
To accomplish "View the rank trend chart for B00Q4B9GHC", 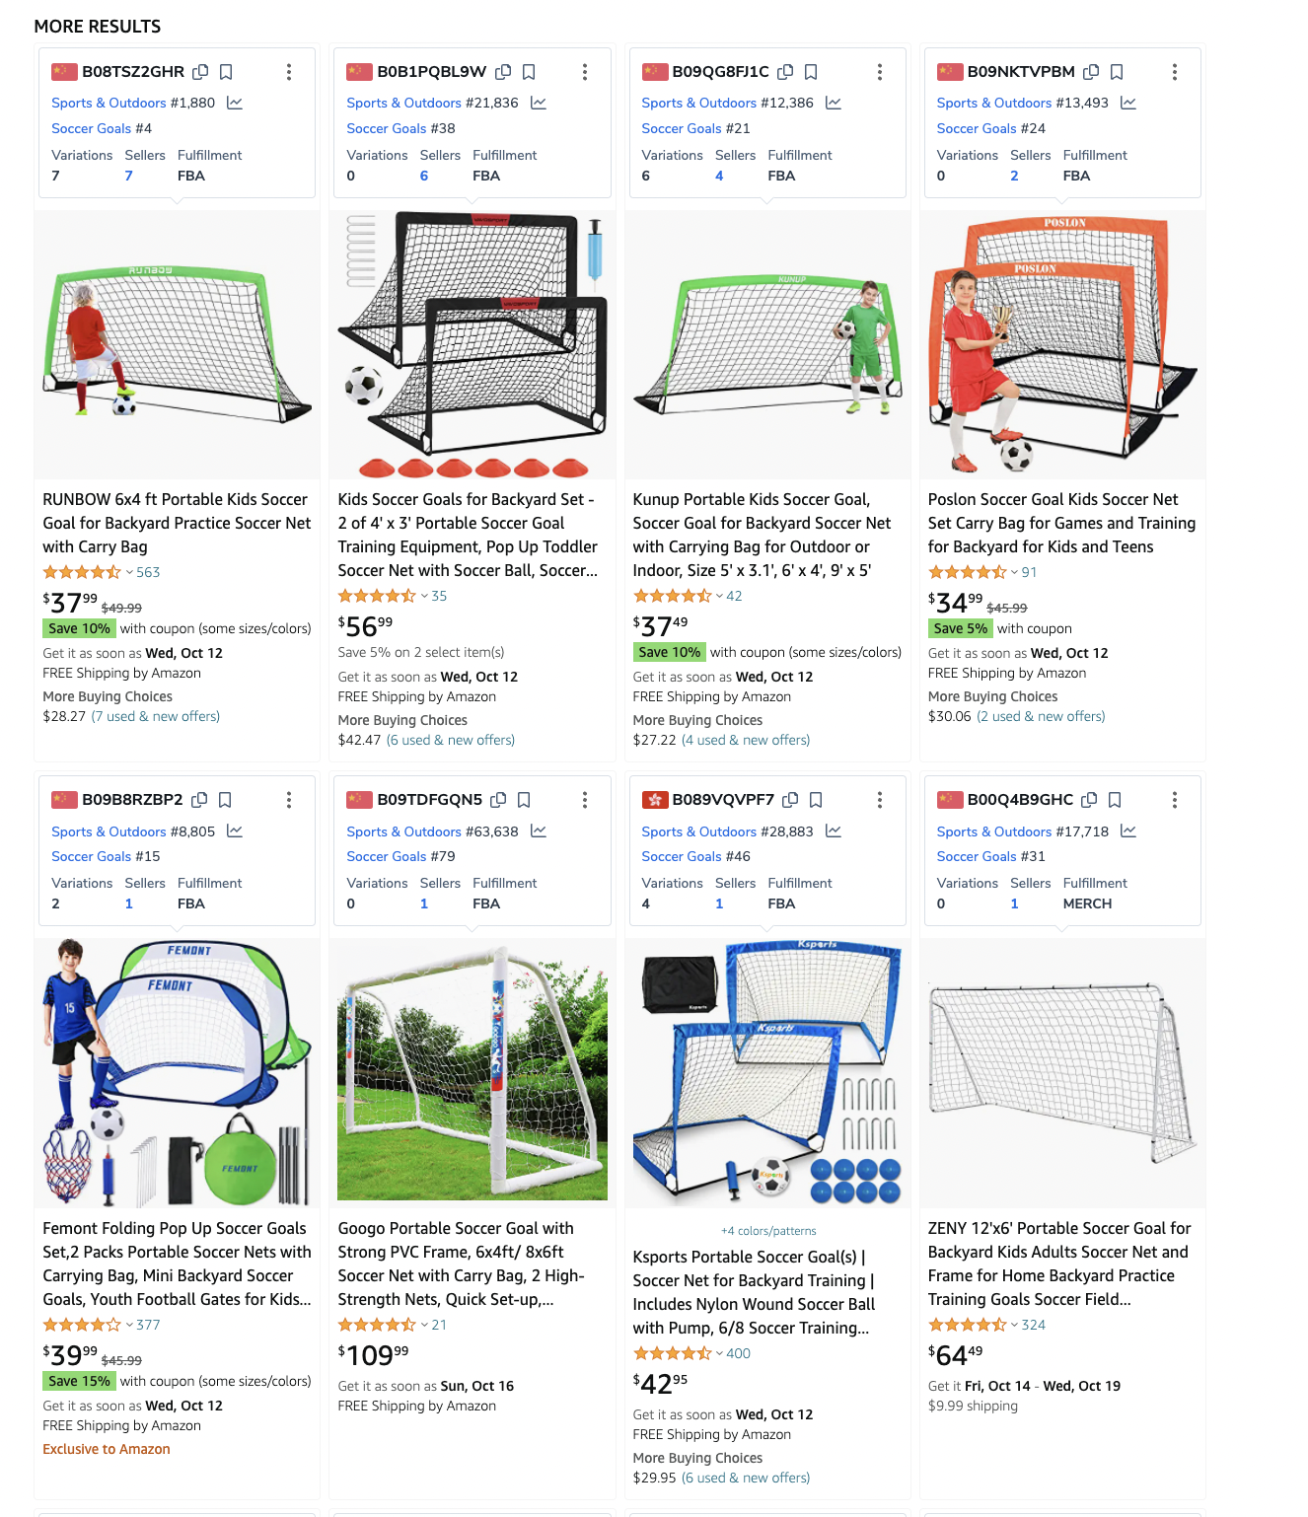I will point(1128,831).
